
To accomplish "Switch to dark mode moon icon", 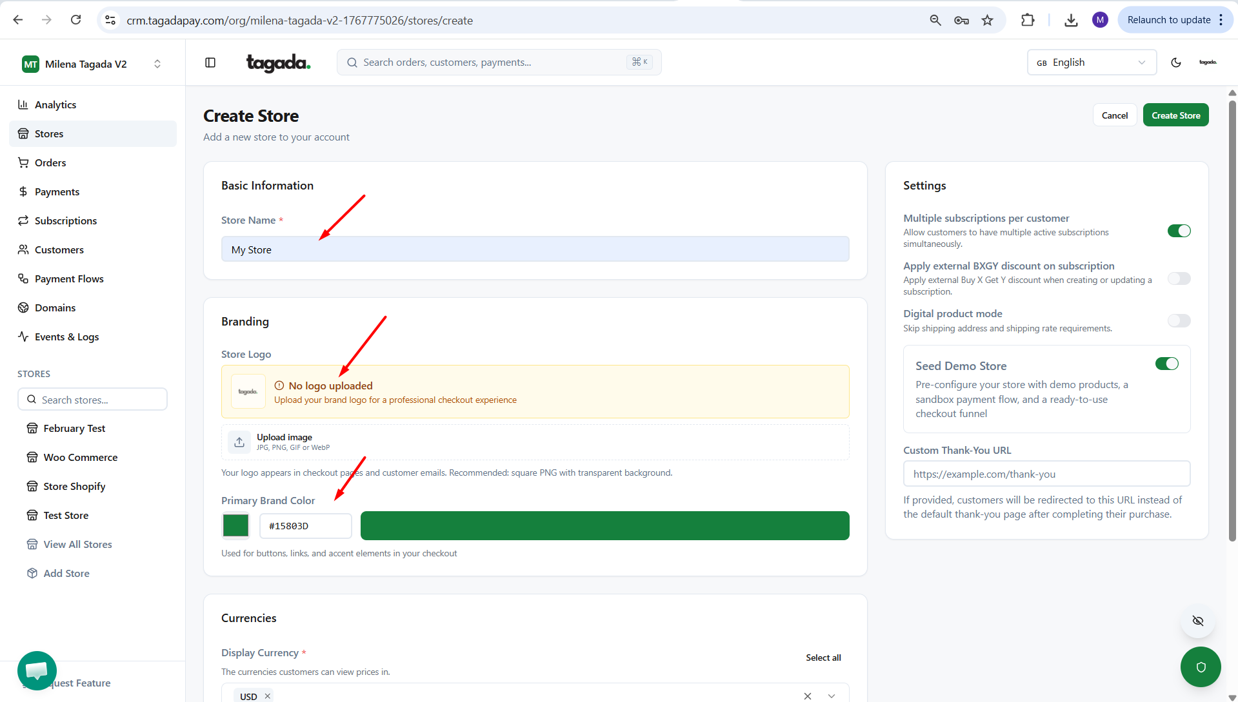I will [1175, 63].
